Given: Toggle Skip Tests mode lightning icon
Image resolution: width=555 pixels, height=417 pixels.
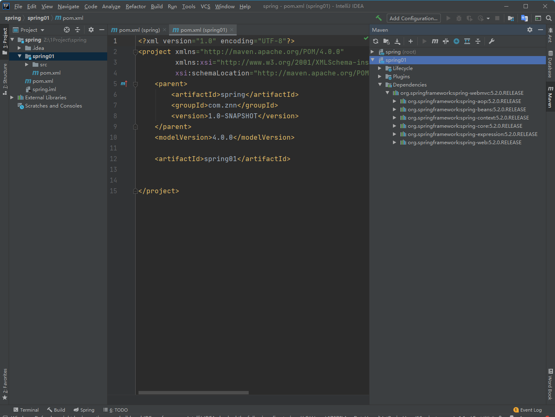Looking at the screenshot, I should tap(456, 41).
